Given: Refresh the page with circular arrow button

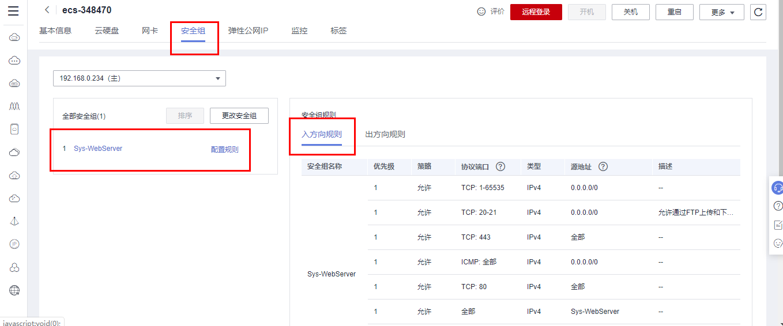Looking at the screenshot, I should pos(758,12).
